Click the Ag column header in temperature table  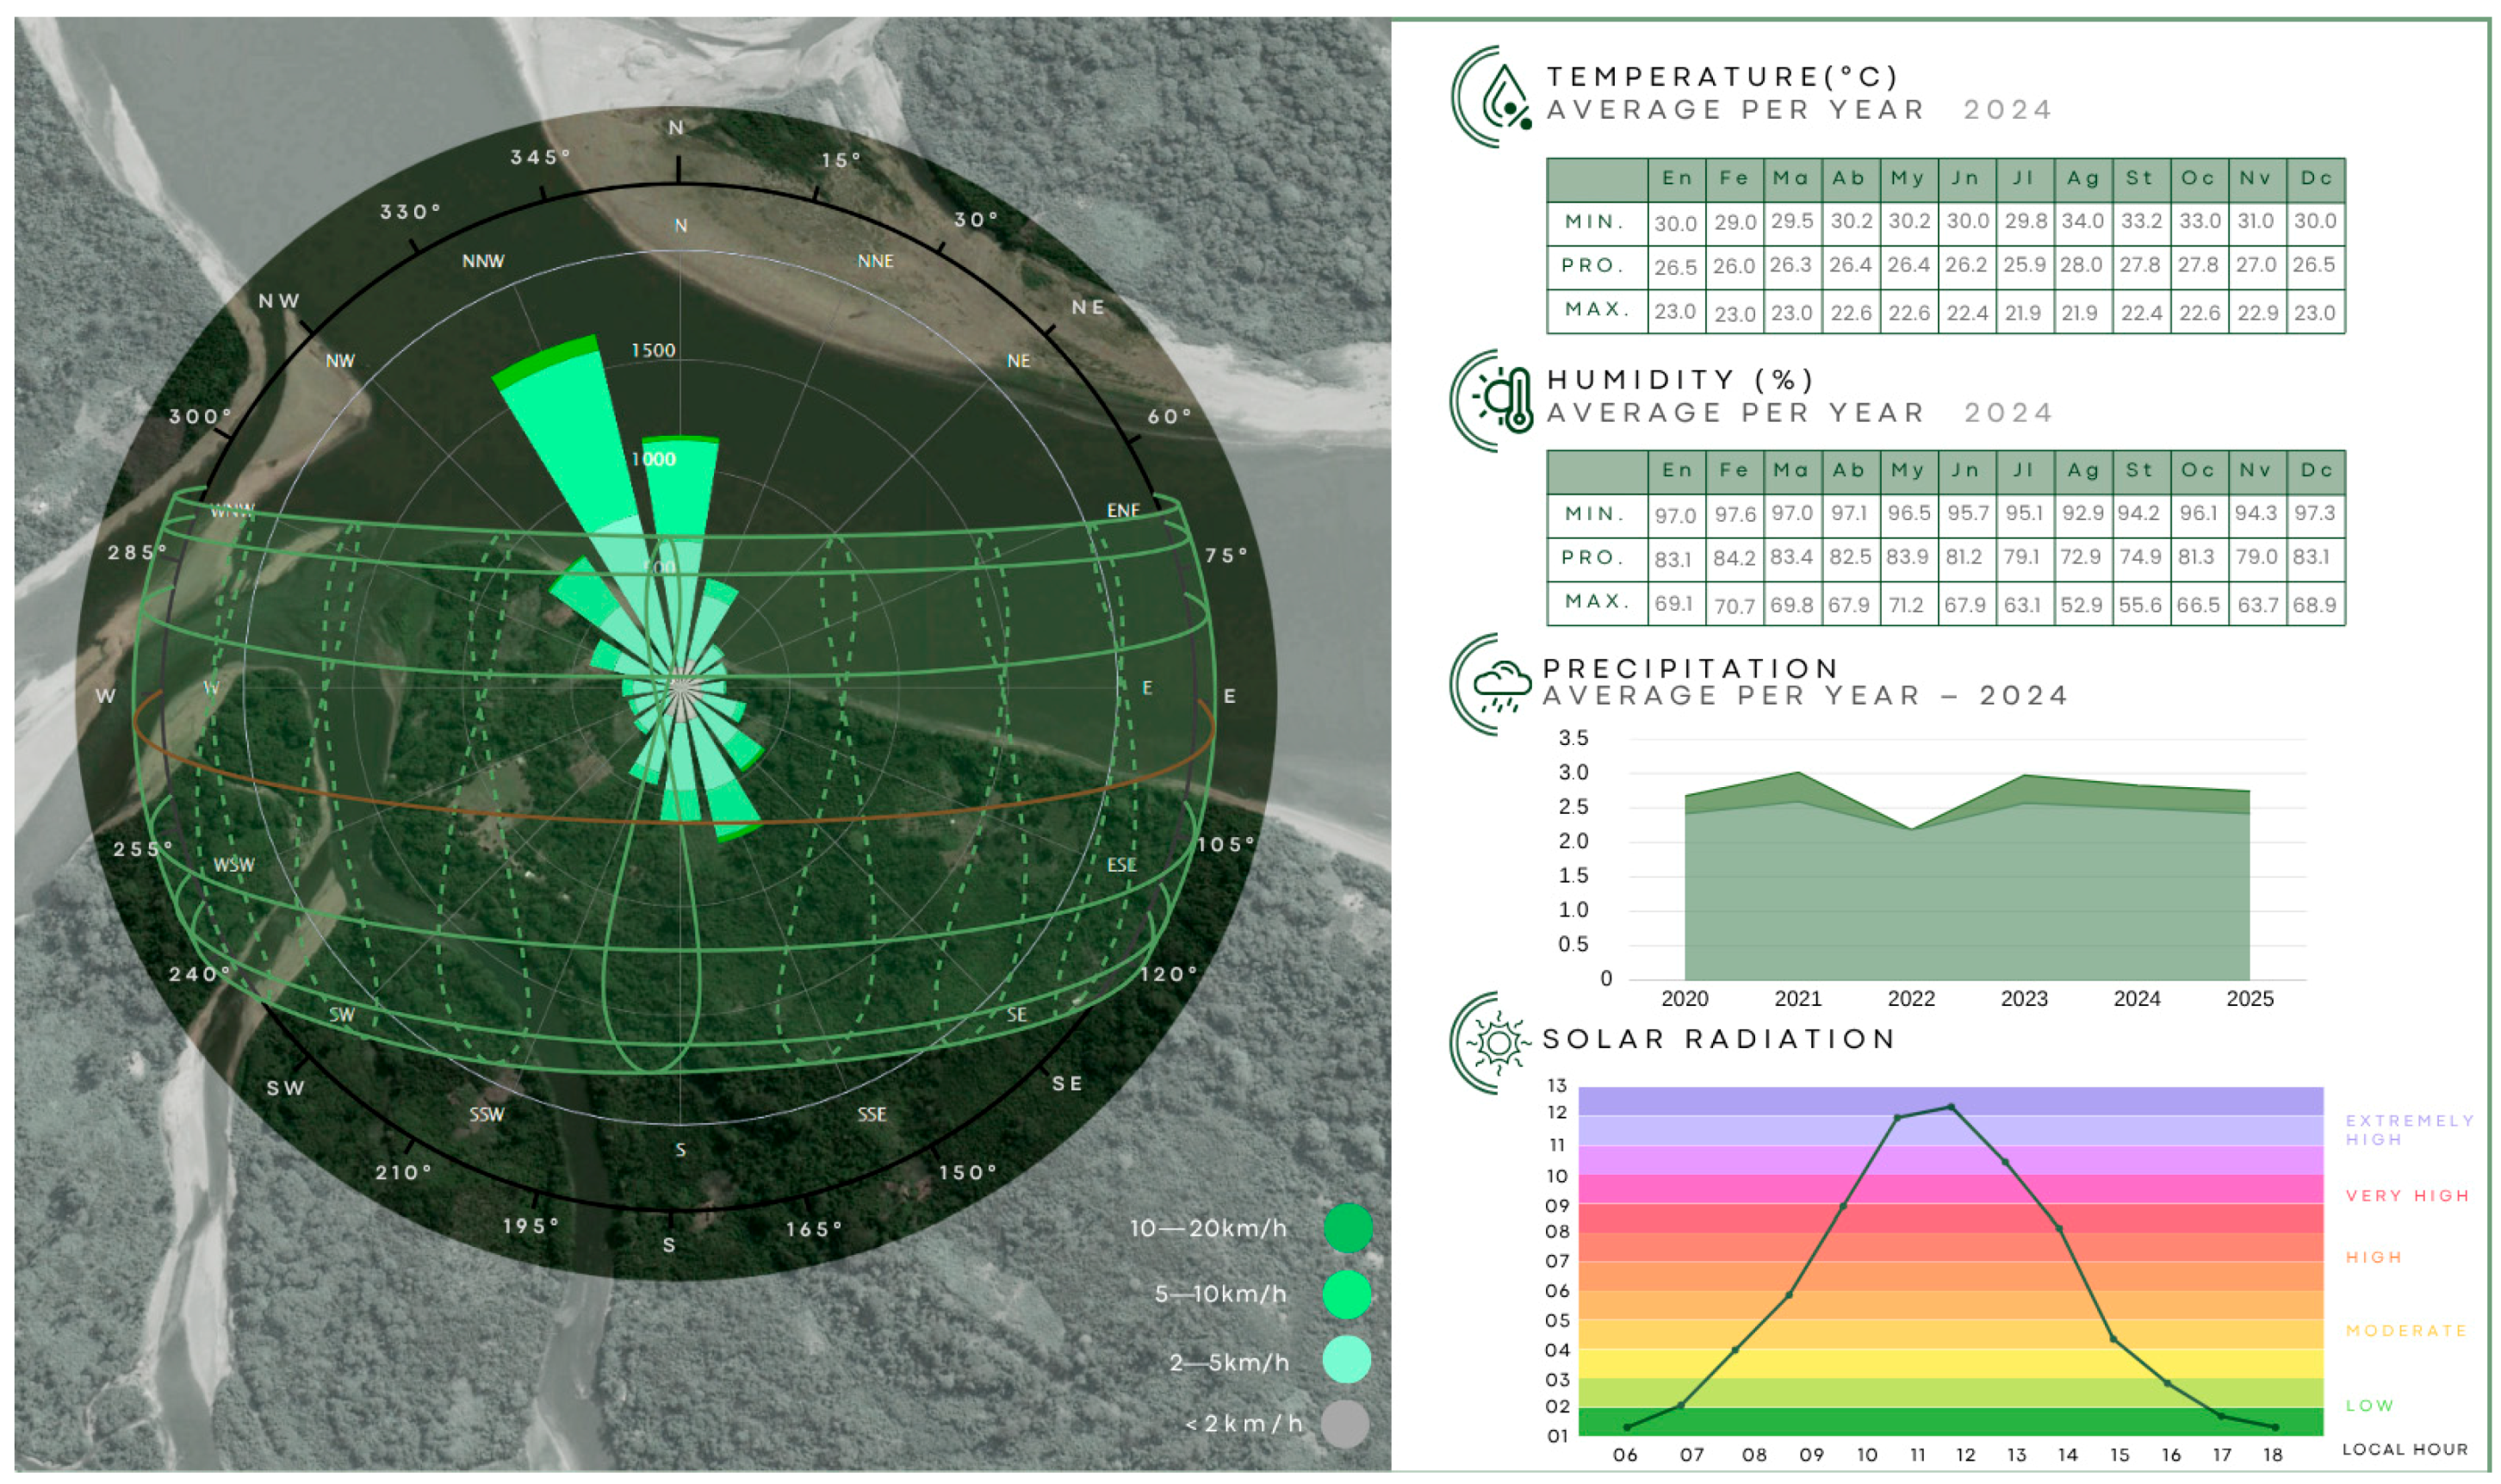[x=2082, y=179]
